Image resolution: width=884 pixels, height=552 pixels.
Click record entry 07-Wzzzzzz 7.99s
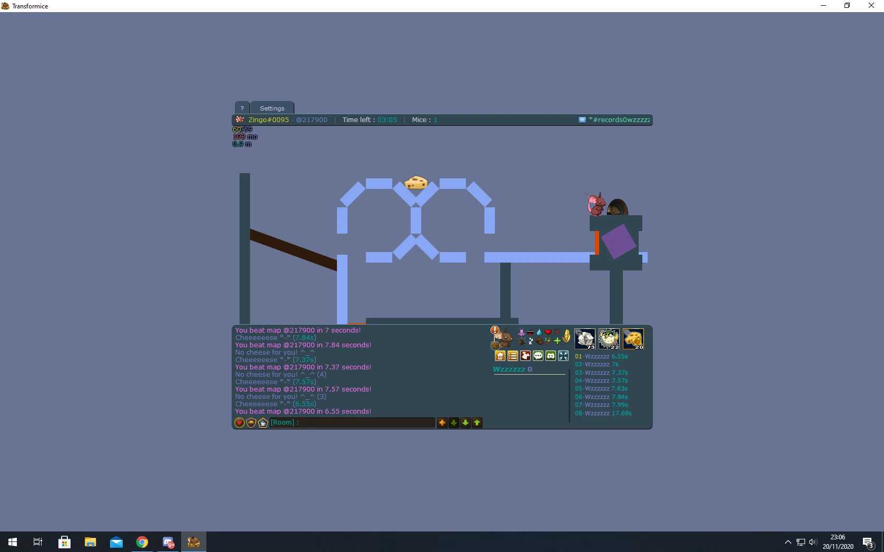[x=601, y=405]
